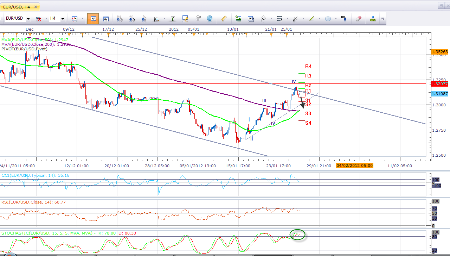
Task: Expand the Fibonacci tool arrow
Action: pyautogui.click(x=287, y=19)
